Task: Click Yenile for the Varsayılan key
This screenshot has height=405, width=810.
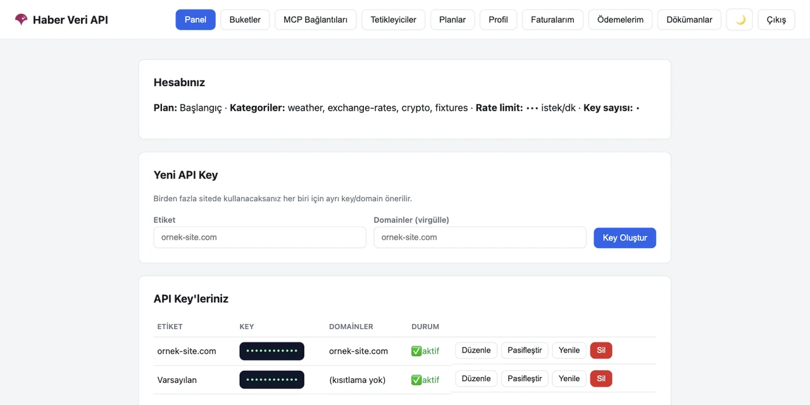Action: click(570, 379)
